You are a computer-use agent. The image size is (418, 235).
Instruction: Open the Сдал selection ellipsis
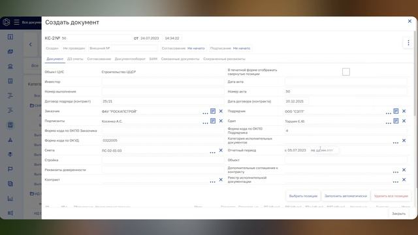tap(389, 123)
